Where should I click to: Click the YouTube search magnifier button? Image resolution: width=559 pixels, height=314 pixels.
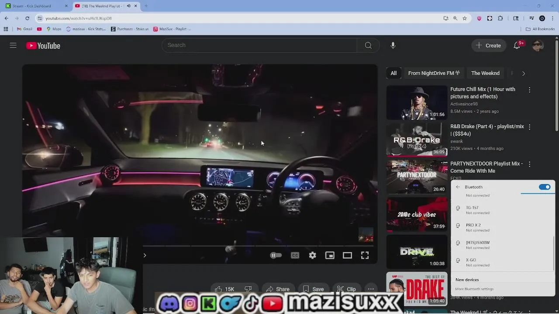point(368,45)
